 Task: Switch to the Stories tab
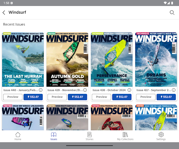click(x=89, y=136)
